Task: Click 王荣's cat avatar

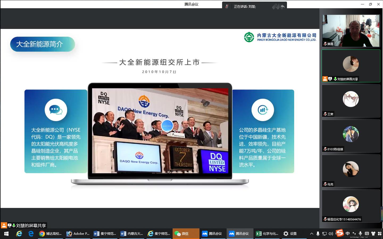Action: click(x=351, y=99)
